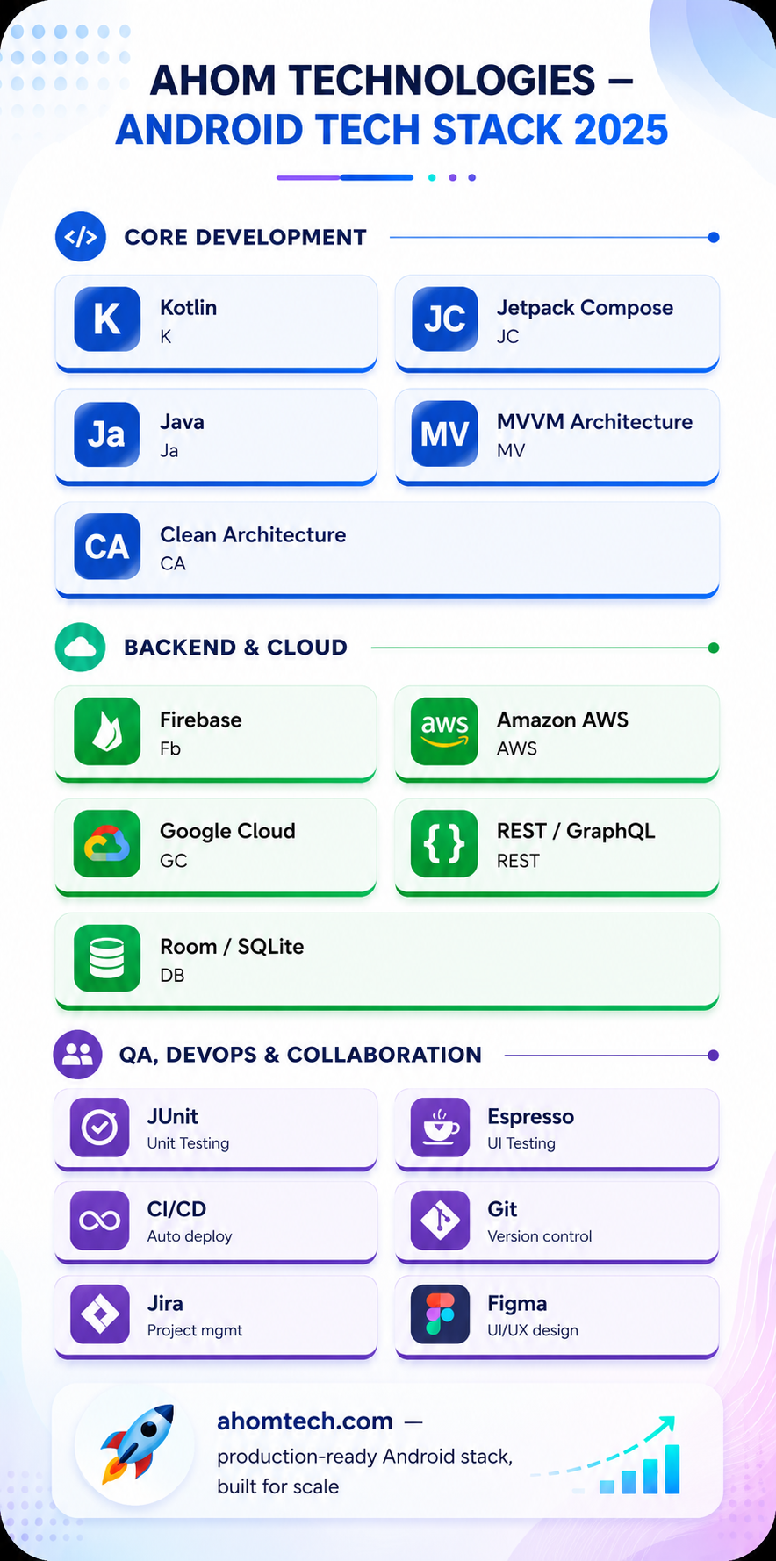Click the JUnit checkmark icon

[100, 1128]
